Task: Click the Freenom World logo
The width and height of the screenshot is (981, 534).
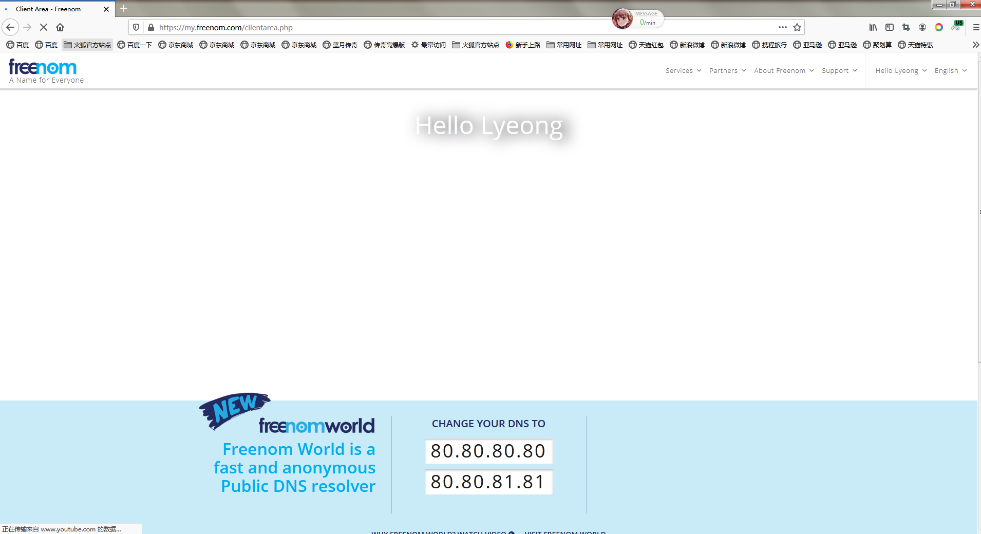Action: pyautogui.click(x=316, y=426)
